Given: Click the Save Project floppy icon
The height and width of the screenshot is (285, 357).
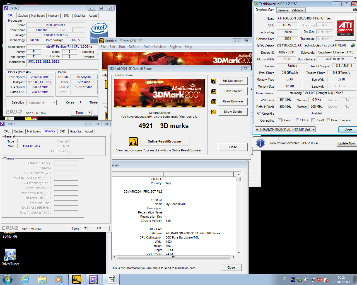Looking at the screenshot, I should click(x=214, y=91).
